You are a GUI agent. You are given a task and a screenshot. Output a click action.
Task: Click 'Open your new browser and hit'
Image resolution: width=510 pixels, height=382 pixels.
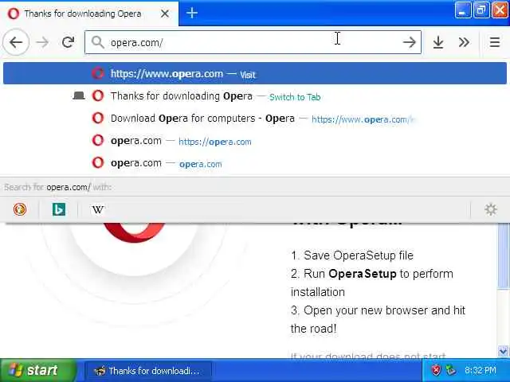(x=384, y=310)
